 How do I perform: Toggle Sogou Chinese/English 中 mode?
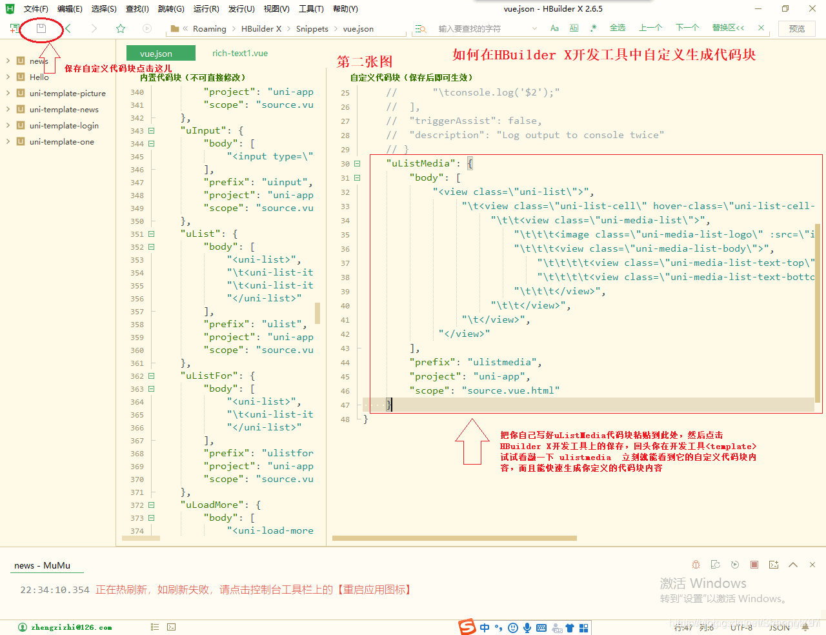(x=485, y=627)
